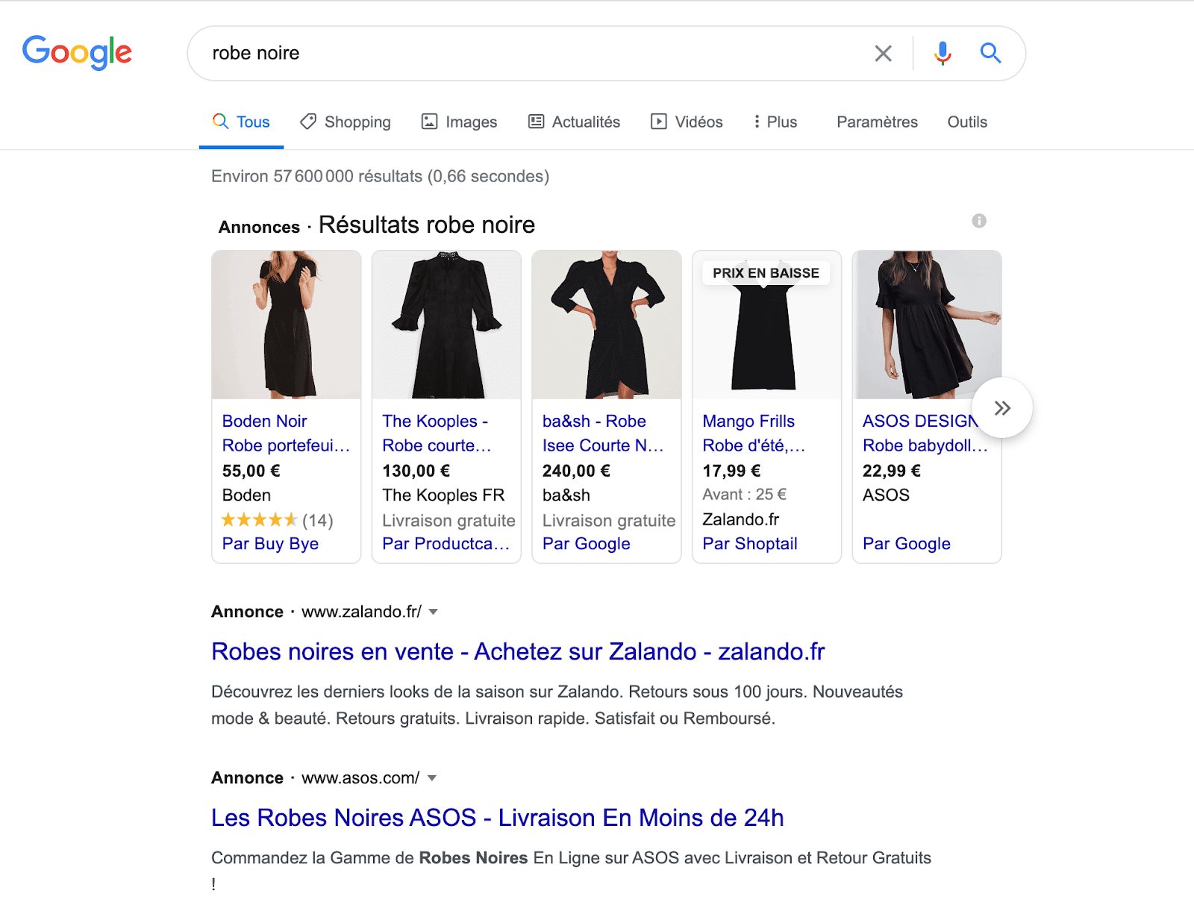Image resolution: width=1194 pixels, height=917 pixels.
Task: Open video results via the Vidéos icon
Action: pyautogui.click(x=658, y=122)
